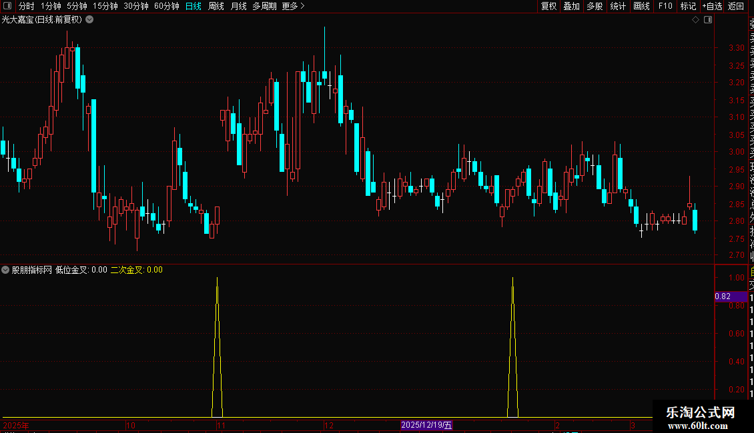Open 多周期 multi-period view
Viewport: 754px width, 433px height.
pos(264,6)
